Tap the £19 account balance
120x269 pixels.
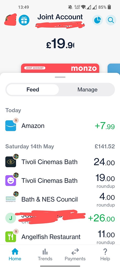(60, 43)
